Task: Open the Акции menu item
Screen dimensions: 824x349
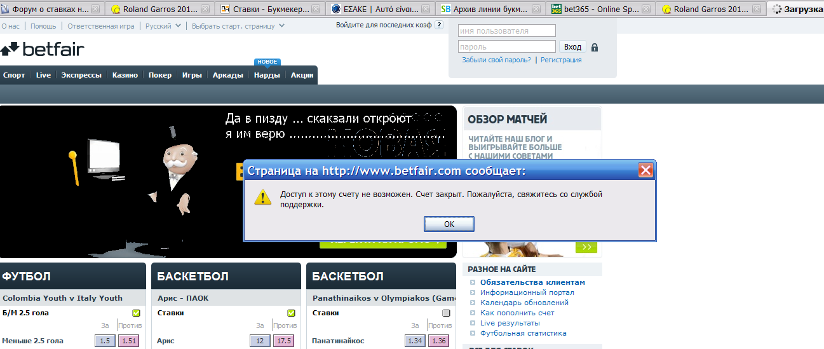Action: click(302, 75)
